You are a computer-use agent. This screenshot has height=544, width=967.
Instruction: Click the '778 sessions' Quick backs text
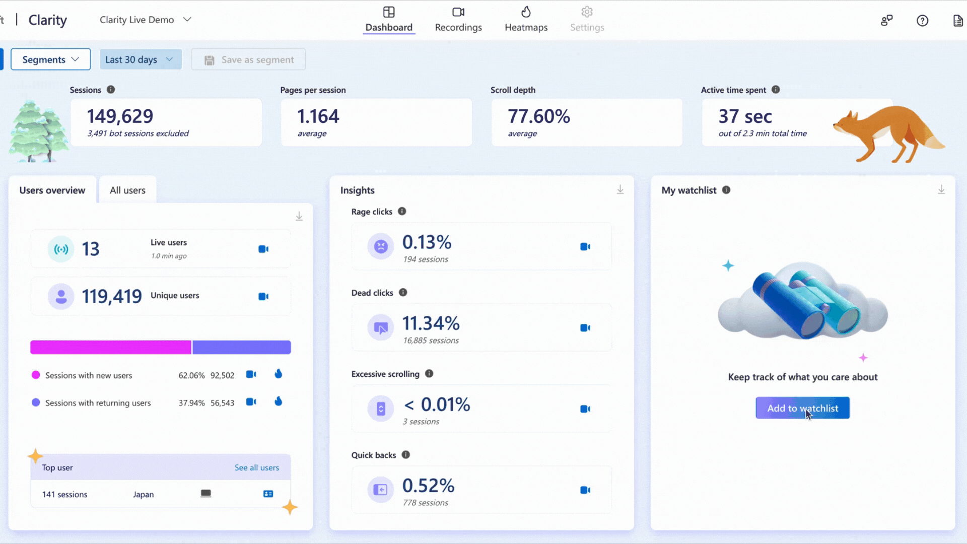(426, 502)
